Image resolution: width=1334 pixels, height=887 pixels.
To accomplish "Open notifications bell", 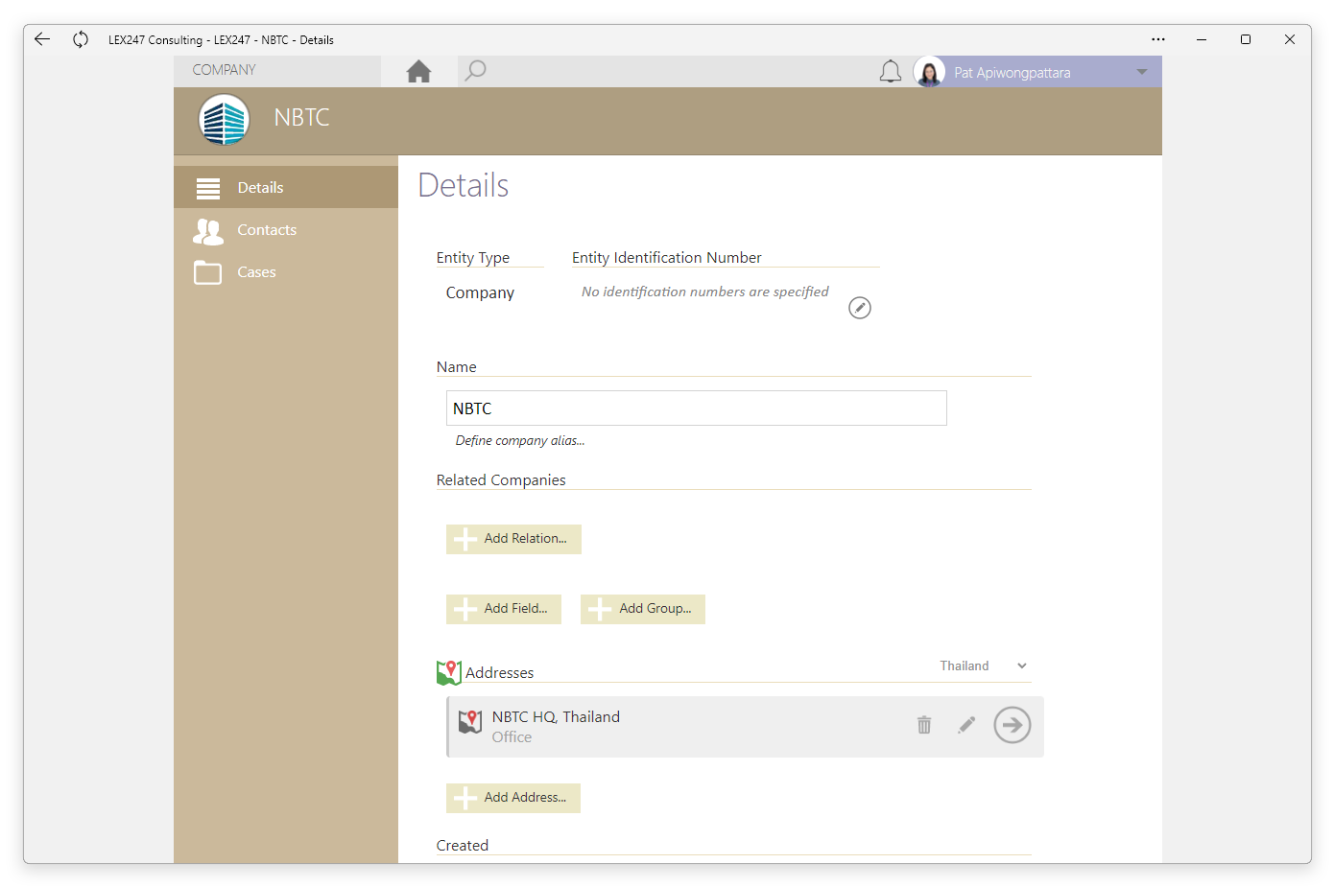I will [891, 71].
